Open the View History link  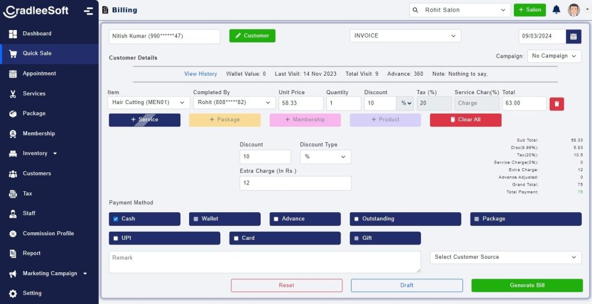201,74
